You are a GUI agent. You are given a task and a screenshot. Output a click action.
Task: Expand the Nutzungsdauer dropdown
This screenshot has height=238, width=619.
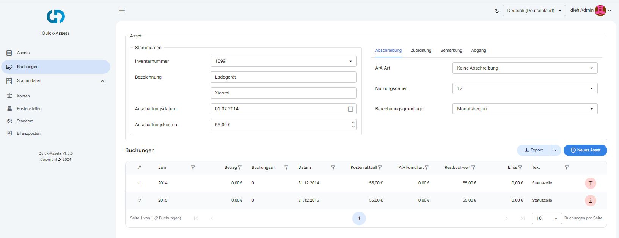(525, 88)
